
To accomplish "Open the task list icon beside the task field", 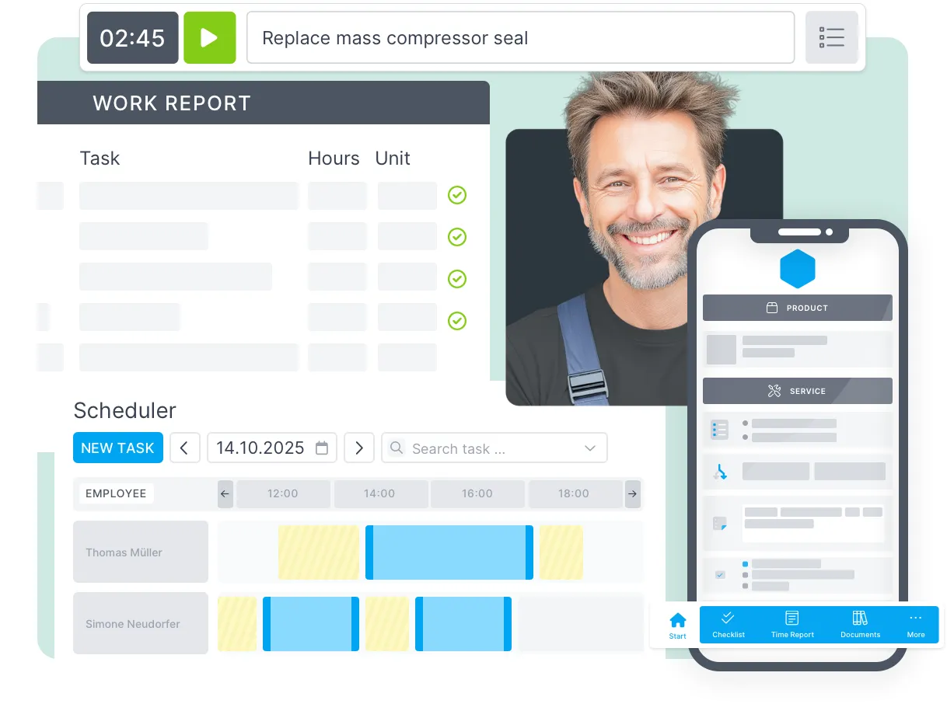I will 831,37.
